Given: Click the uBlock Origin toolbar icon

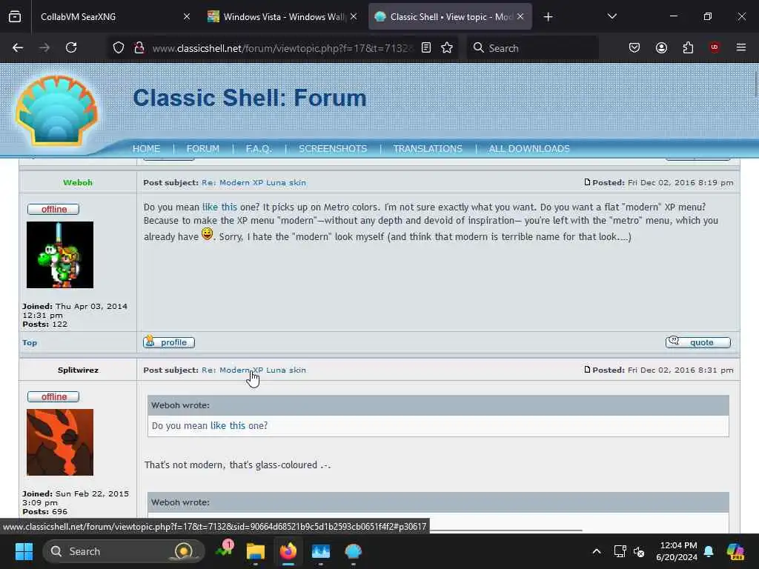Looking at the screenshot, I should coord(715,47).
